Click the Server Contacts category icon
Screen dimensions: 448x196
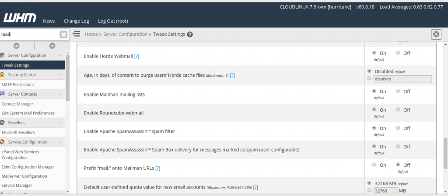(2, 94)
